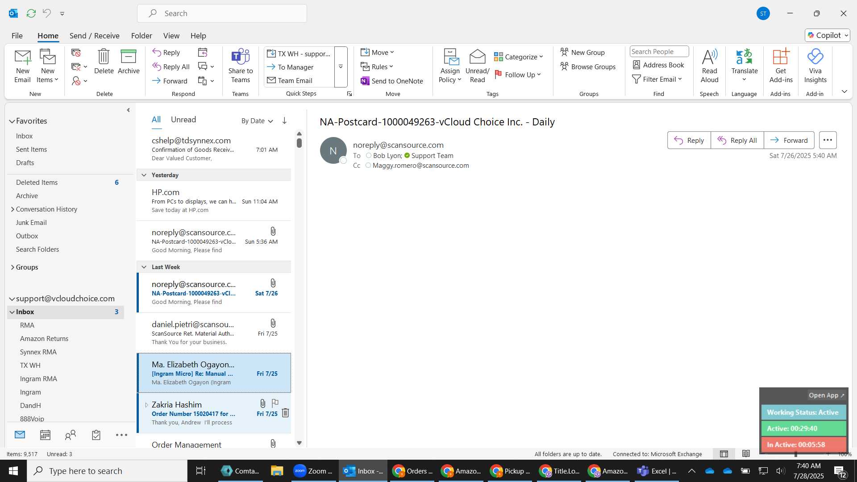Screen dimensions: 857x482
Task: Open the Help tab
Action: tap(198, 36)
